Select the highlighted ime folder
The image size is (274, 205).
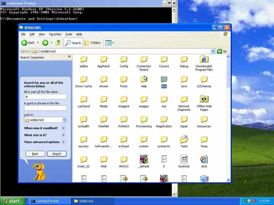[164, 82]
